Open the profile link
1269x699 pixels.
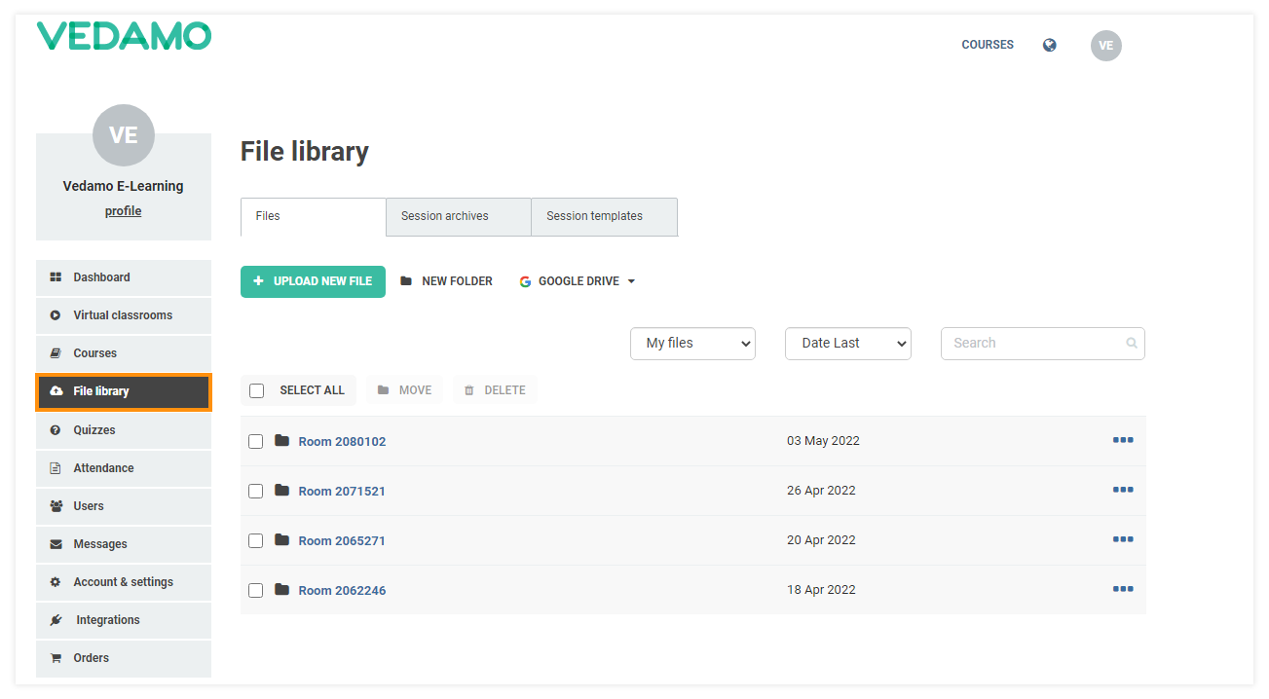124,211
